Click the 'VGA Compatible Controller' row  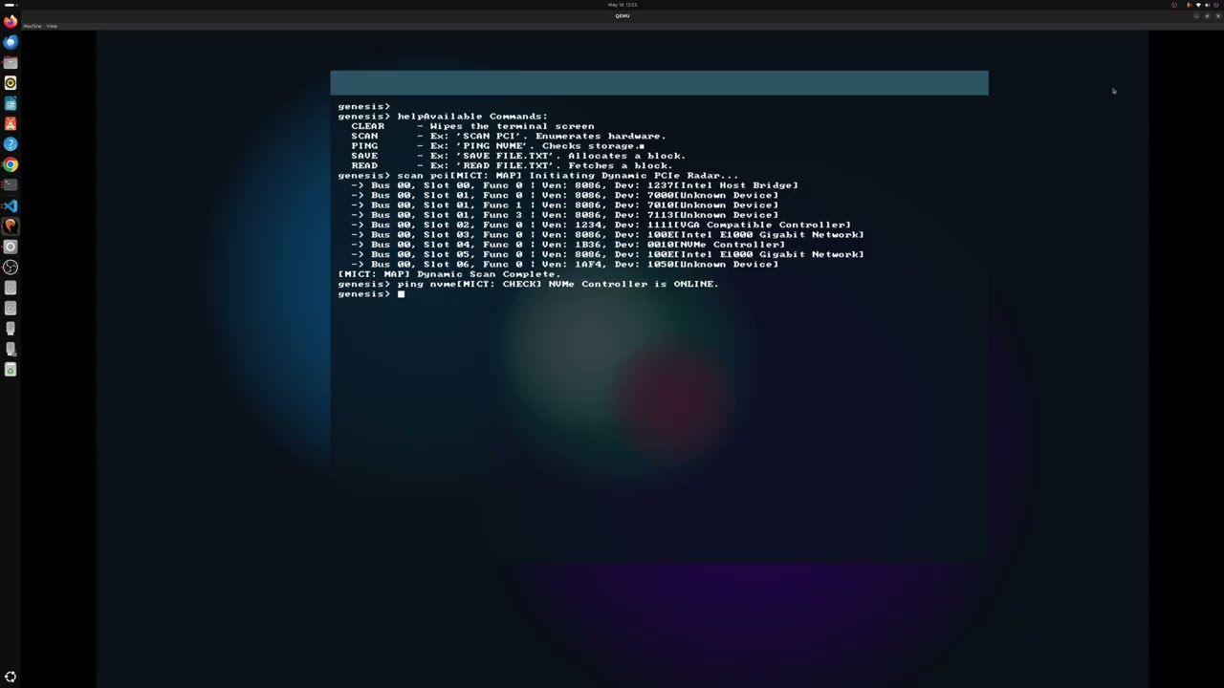tap(601, 225)
